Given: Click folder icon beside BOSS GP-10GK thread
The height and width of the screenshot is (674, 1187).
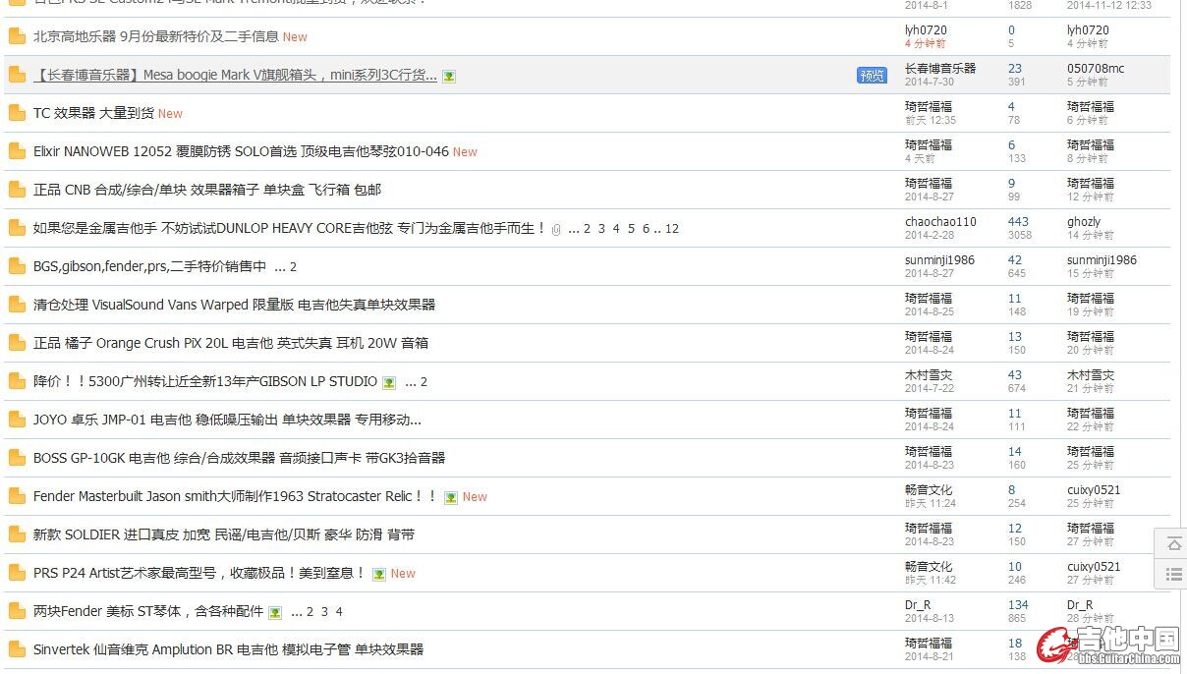Looking at the screenshot, I should click(17, 459).
